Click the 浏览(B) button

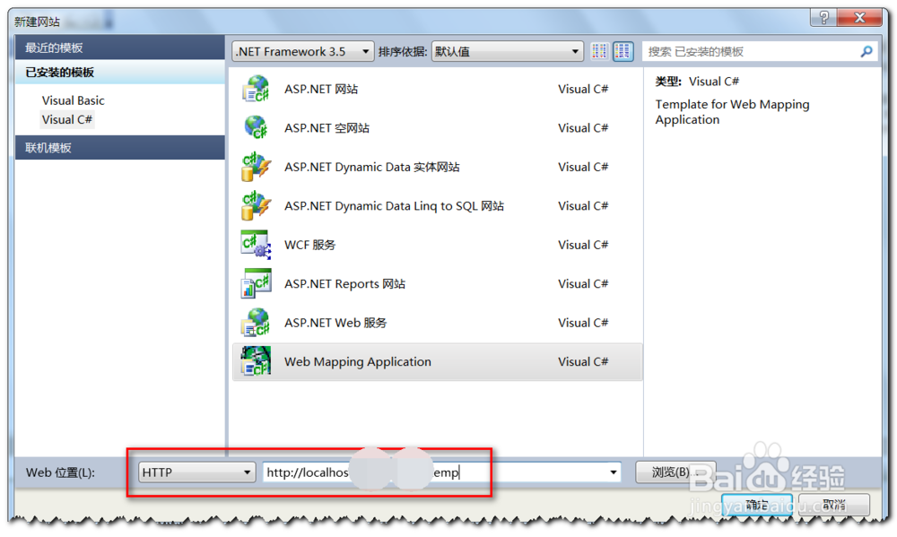675,472
